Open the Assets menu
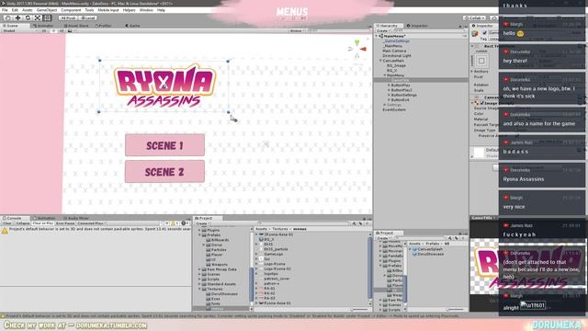The width and height of the screenshot is (588, 331). (x=27, y=10)
